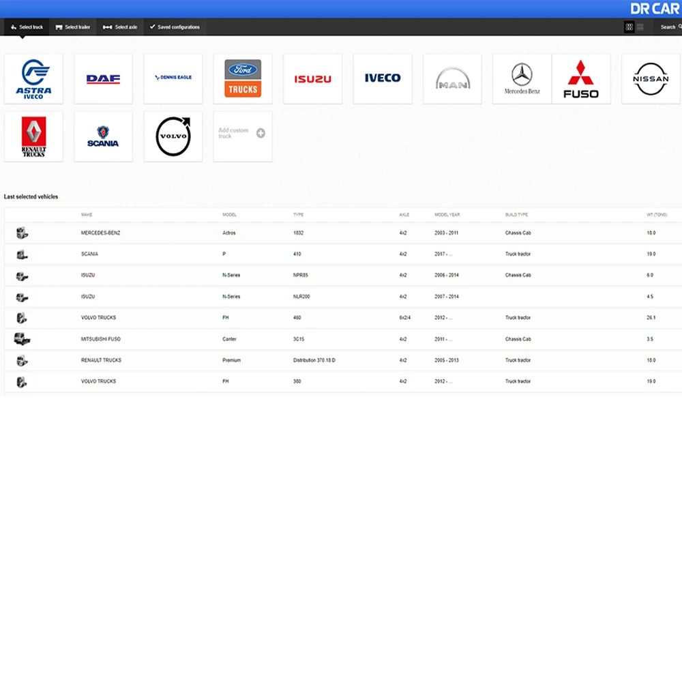Click Distribution 370.18 D type cell
Viewport: 682px width, 682px height.
[314, 361]
